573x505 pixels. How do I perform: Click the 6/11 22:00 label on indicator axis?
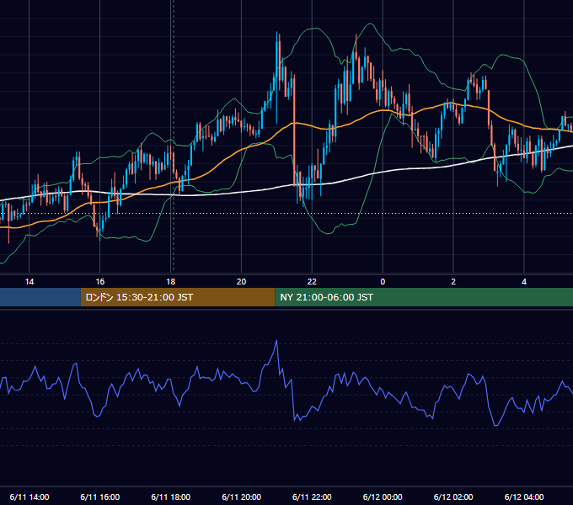click(312, 497)
